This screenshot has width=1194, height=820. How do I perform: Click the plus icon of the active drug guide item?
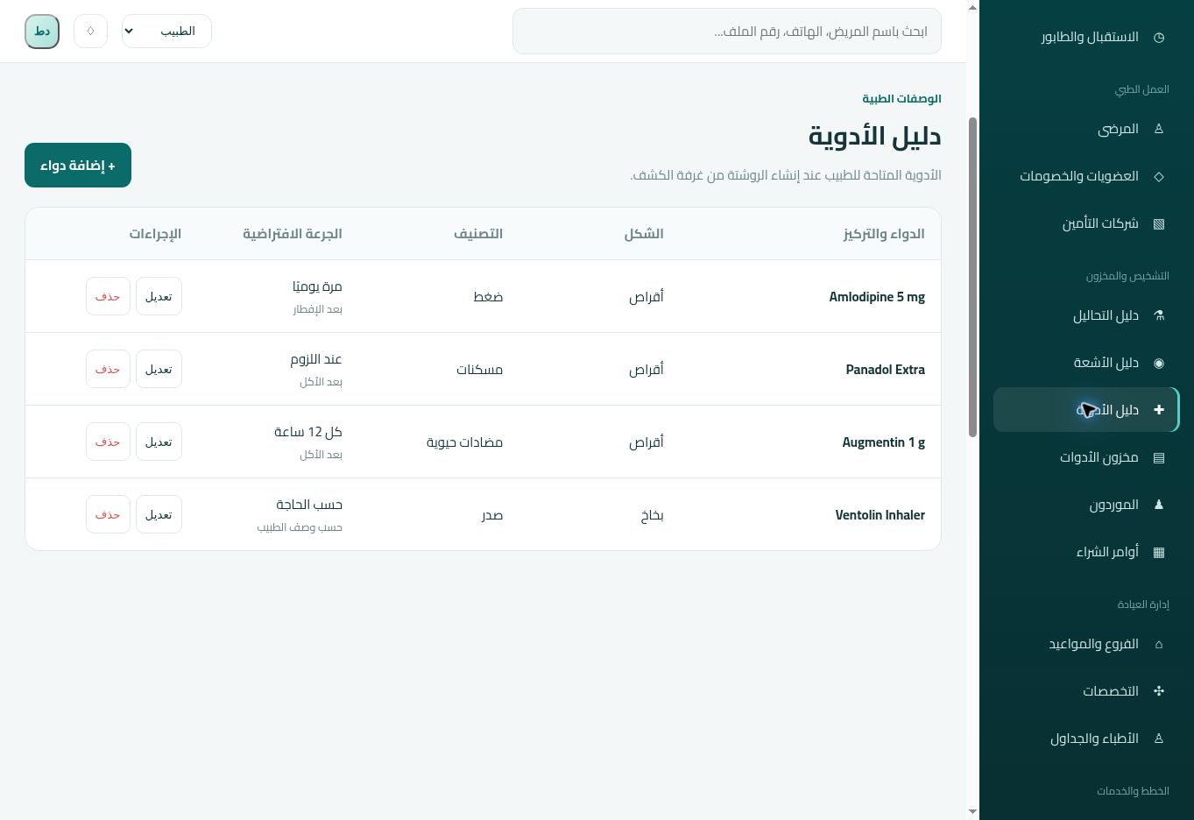(x=1159, y=410)
